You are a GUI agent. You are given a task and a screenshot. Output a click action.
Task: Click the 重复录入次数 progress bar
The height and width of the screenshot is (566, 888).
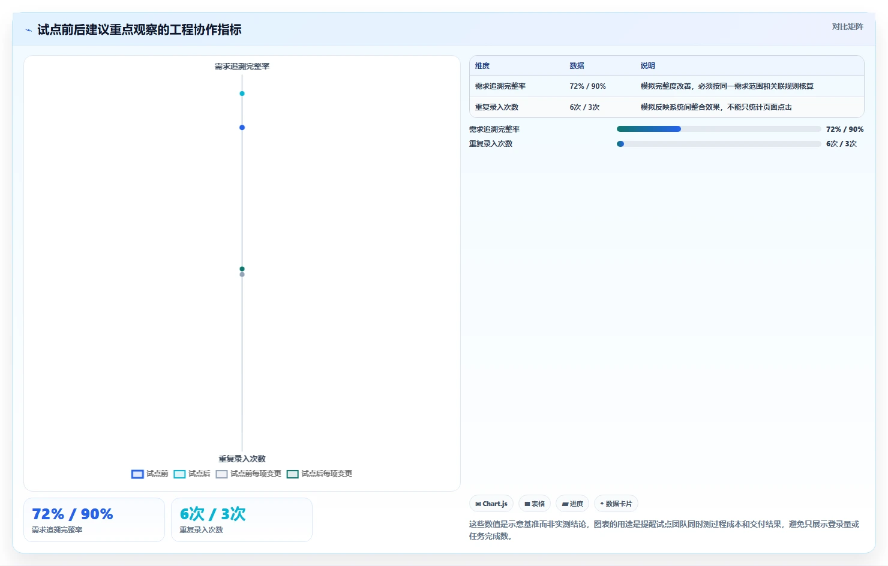click(719, 144)
